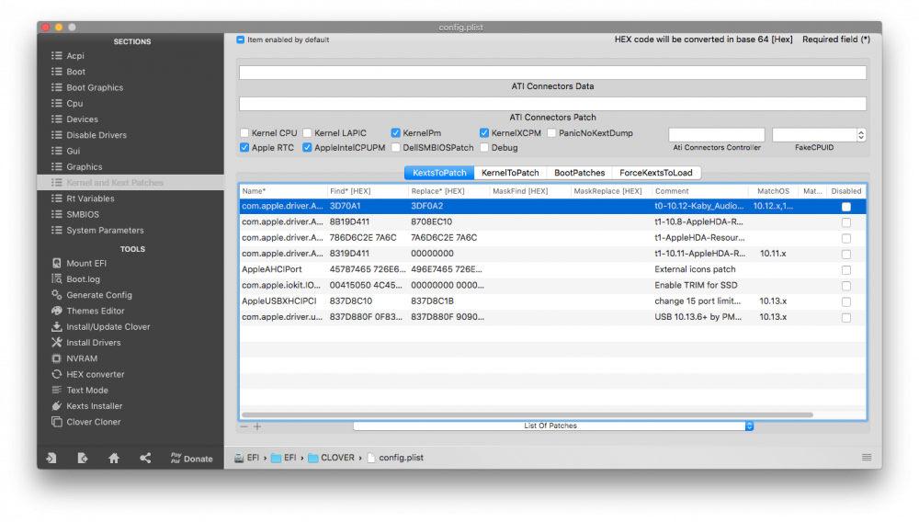Open the Mount EFI tool icon
The image size is (919, 522).
[56, 263]
